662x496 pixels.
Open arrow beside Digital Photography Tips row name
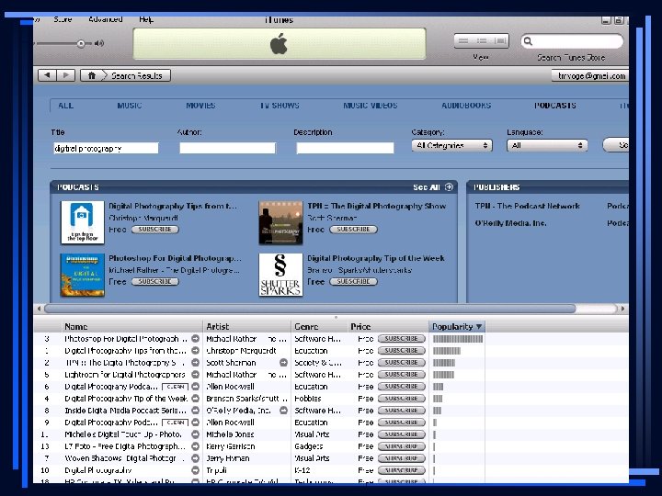pyautogui.click(x=196, y=351)
